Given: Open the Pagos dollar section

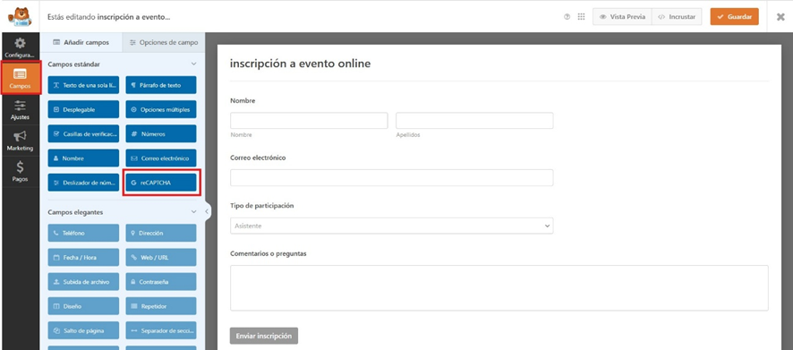Looking at the screenshot, I should point(20,172).
